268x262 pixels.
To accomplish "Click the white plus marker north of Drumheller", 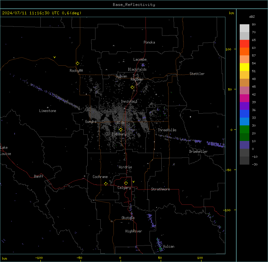I will pos(190,117).
